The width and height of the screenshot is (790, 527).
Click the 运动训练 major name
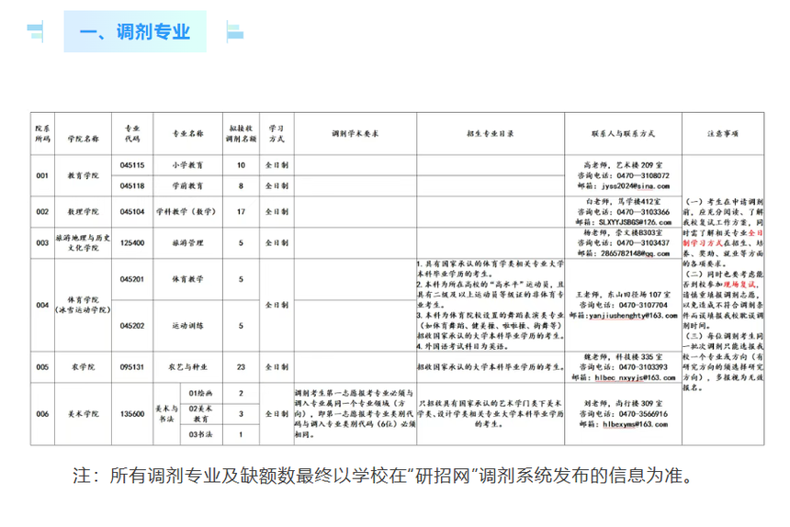tap(187, 326)
